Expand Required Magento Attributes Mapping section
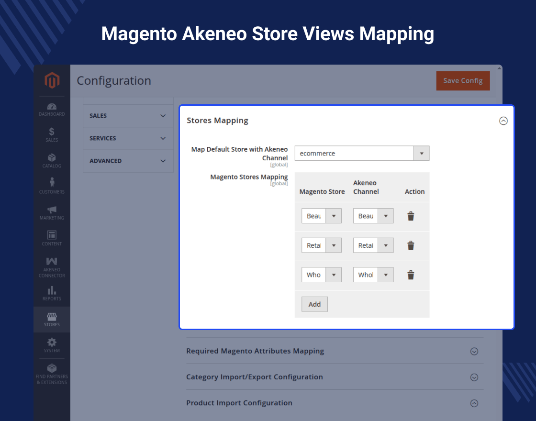Image resolution: width=536 pixels, height=421 pixels. [x=474, y=351]
